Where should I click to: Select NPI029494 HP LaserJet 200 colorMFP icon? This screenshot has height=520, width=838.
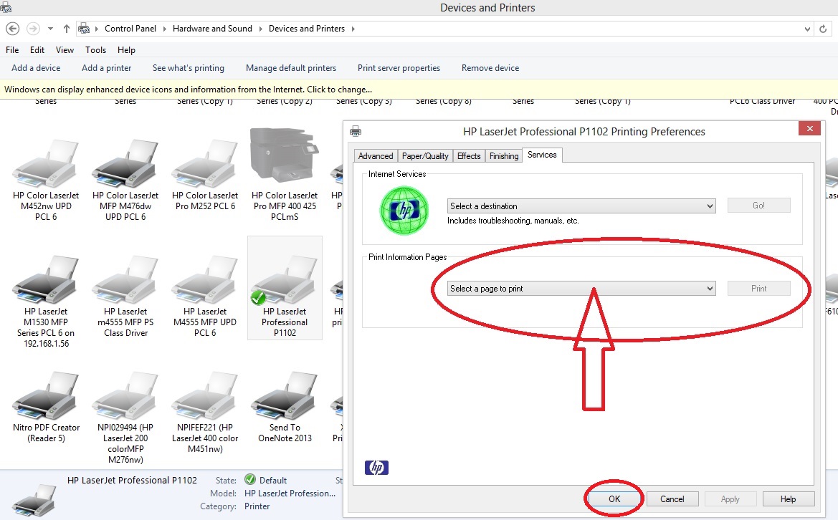125,395
